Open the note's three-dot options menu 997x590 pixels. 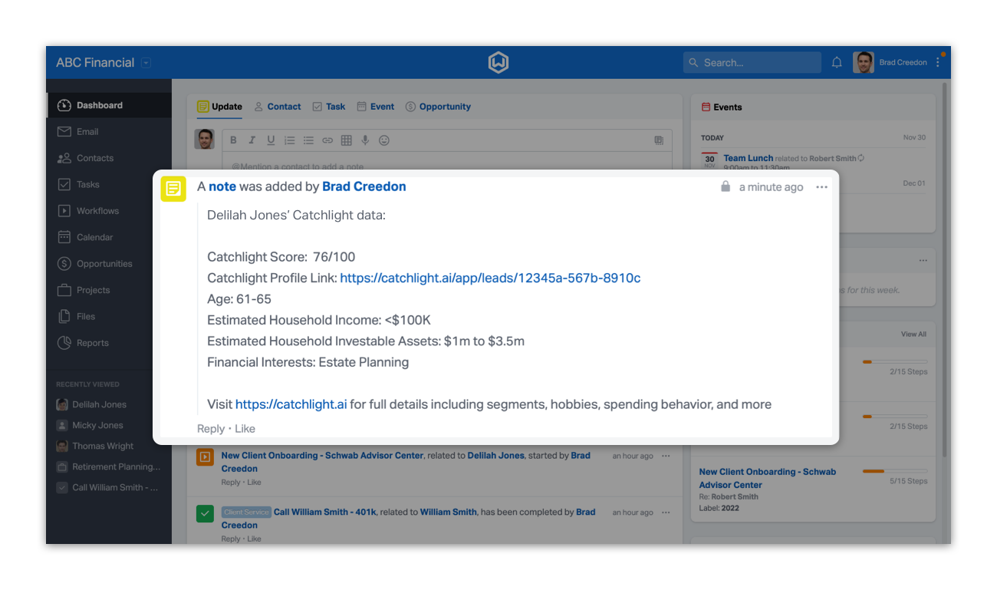tap(822, 187)
